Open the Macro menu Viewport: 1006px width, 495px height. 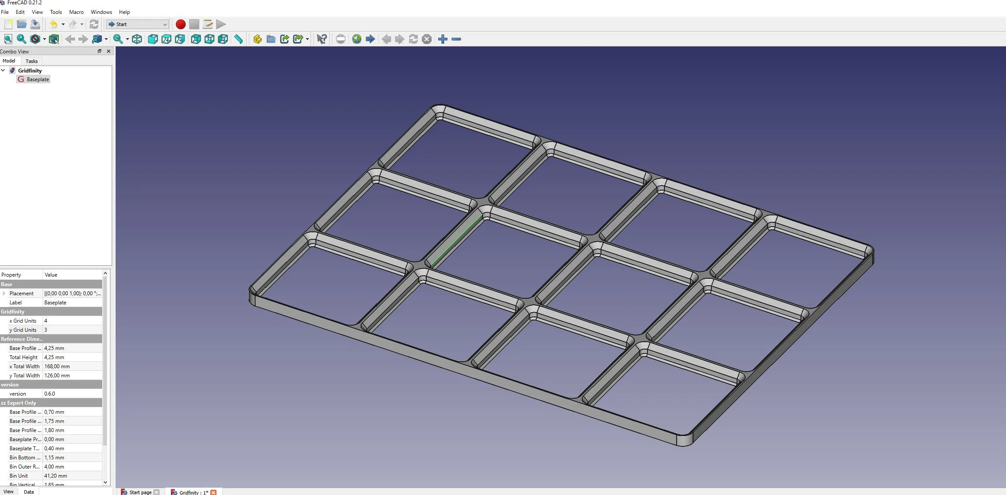pos(76,12)
